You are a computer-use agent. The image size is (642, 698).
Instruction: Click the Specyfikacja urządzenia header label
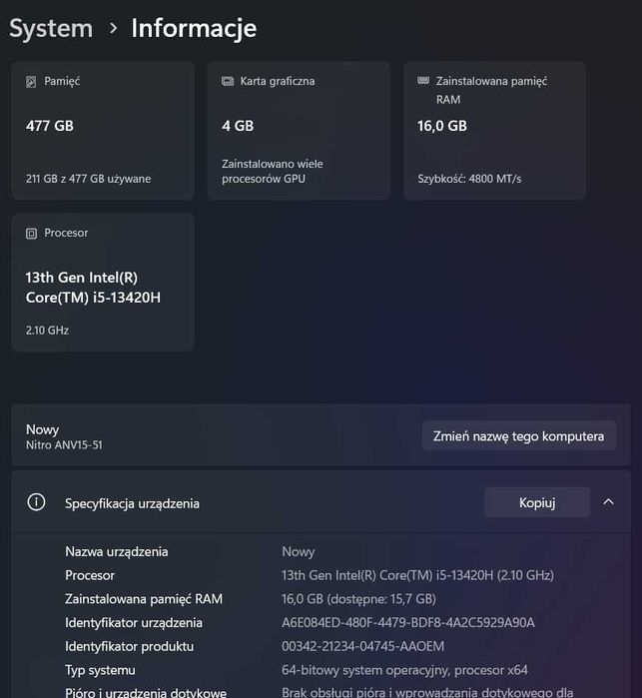click(x=132, y=503)
